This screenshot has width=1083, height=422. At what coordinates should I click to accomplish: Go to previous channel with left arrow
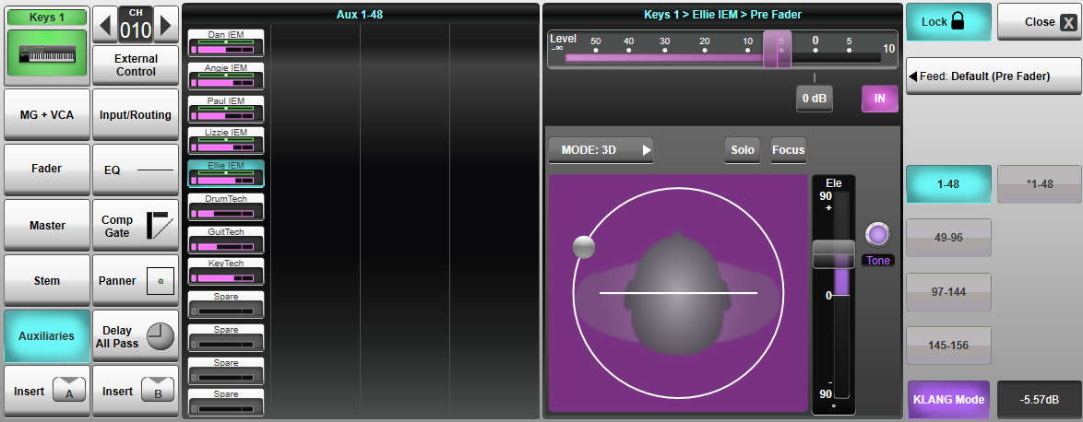tap(105, 25)
